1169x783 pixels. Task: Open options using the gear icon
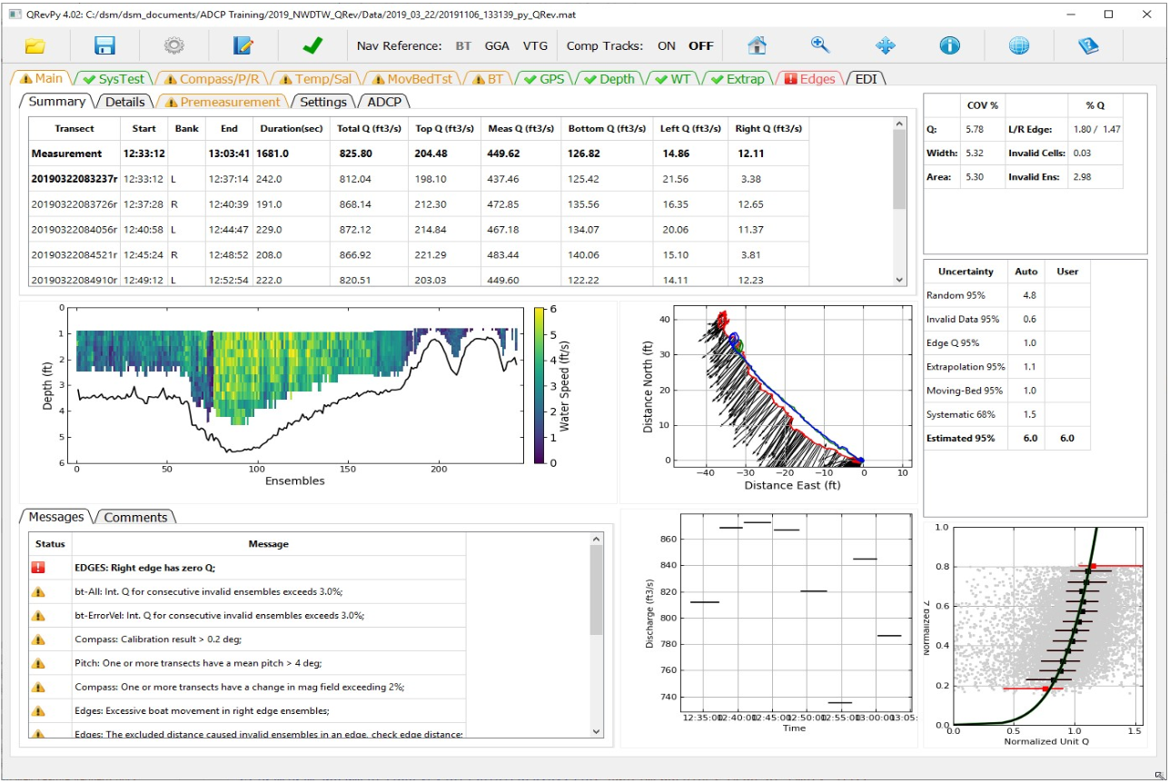pos(173,45)
